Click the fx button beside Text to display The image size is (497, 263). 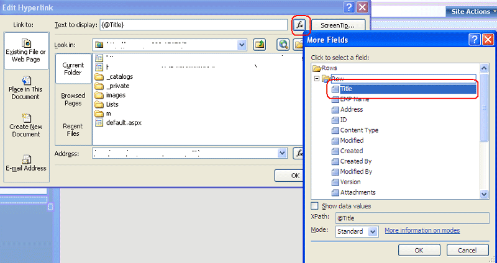pos(299,25)
